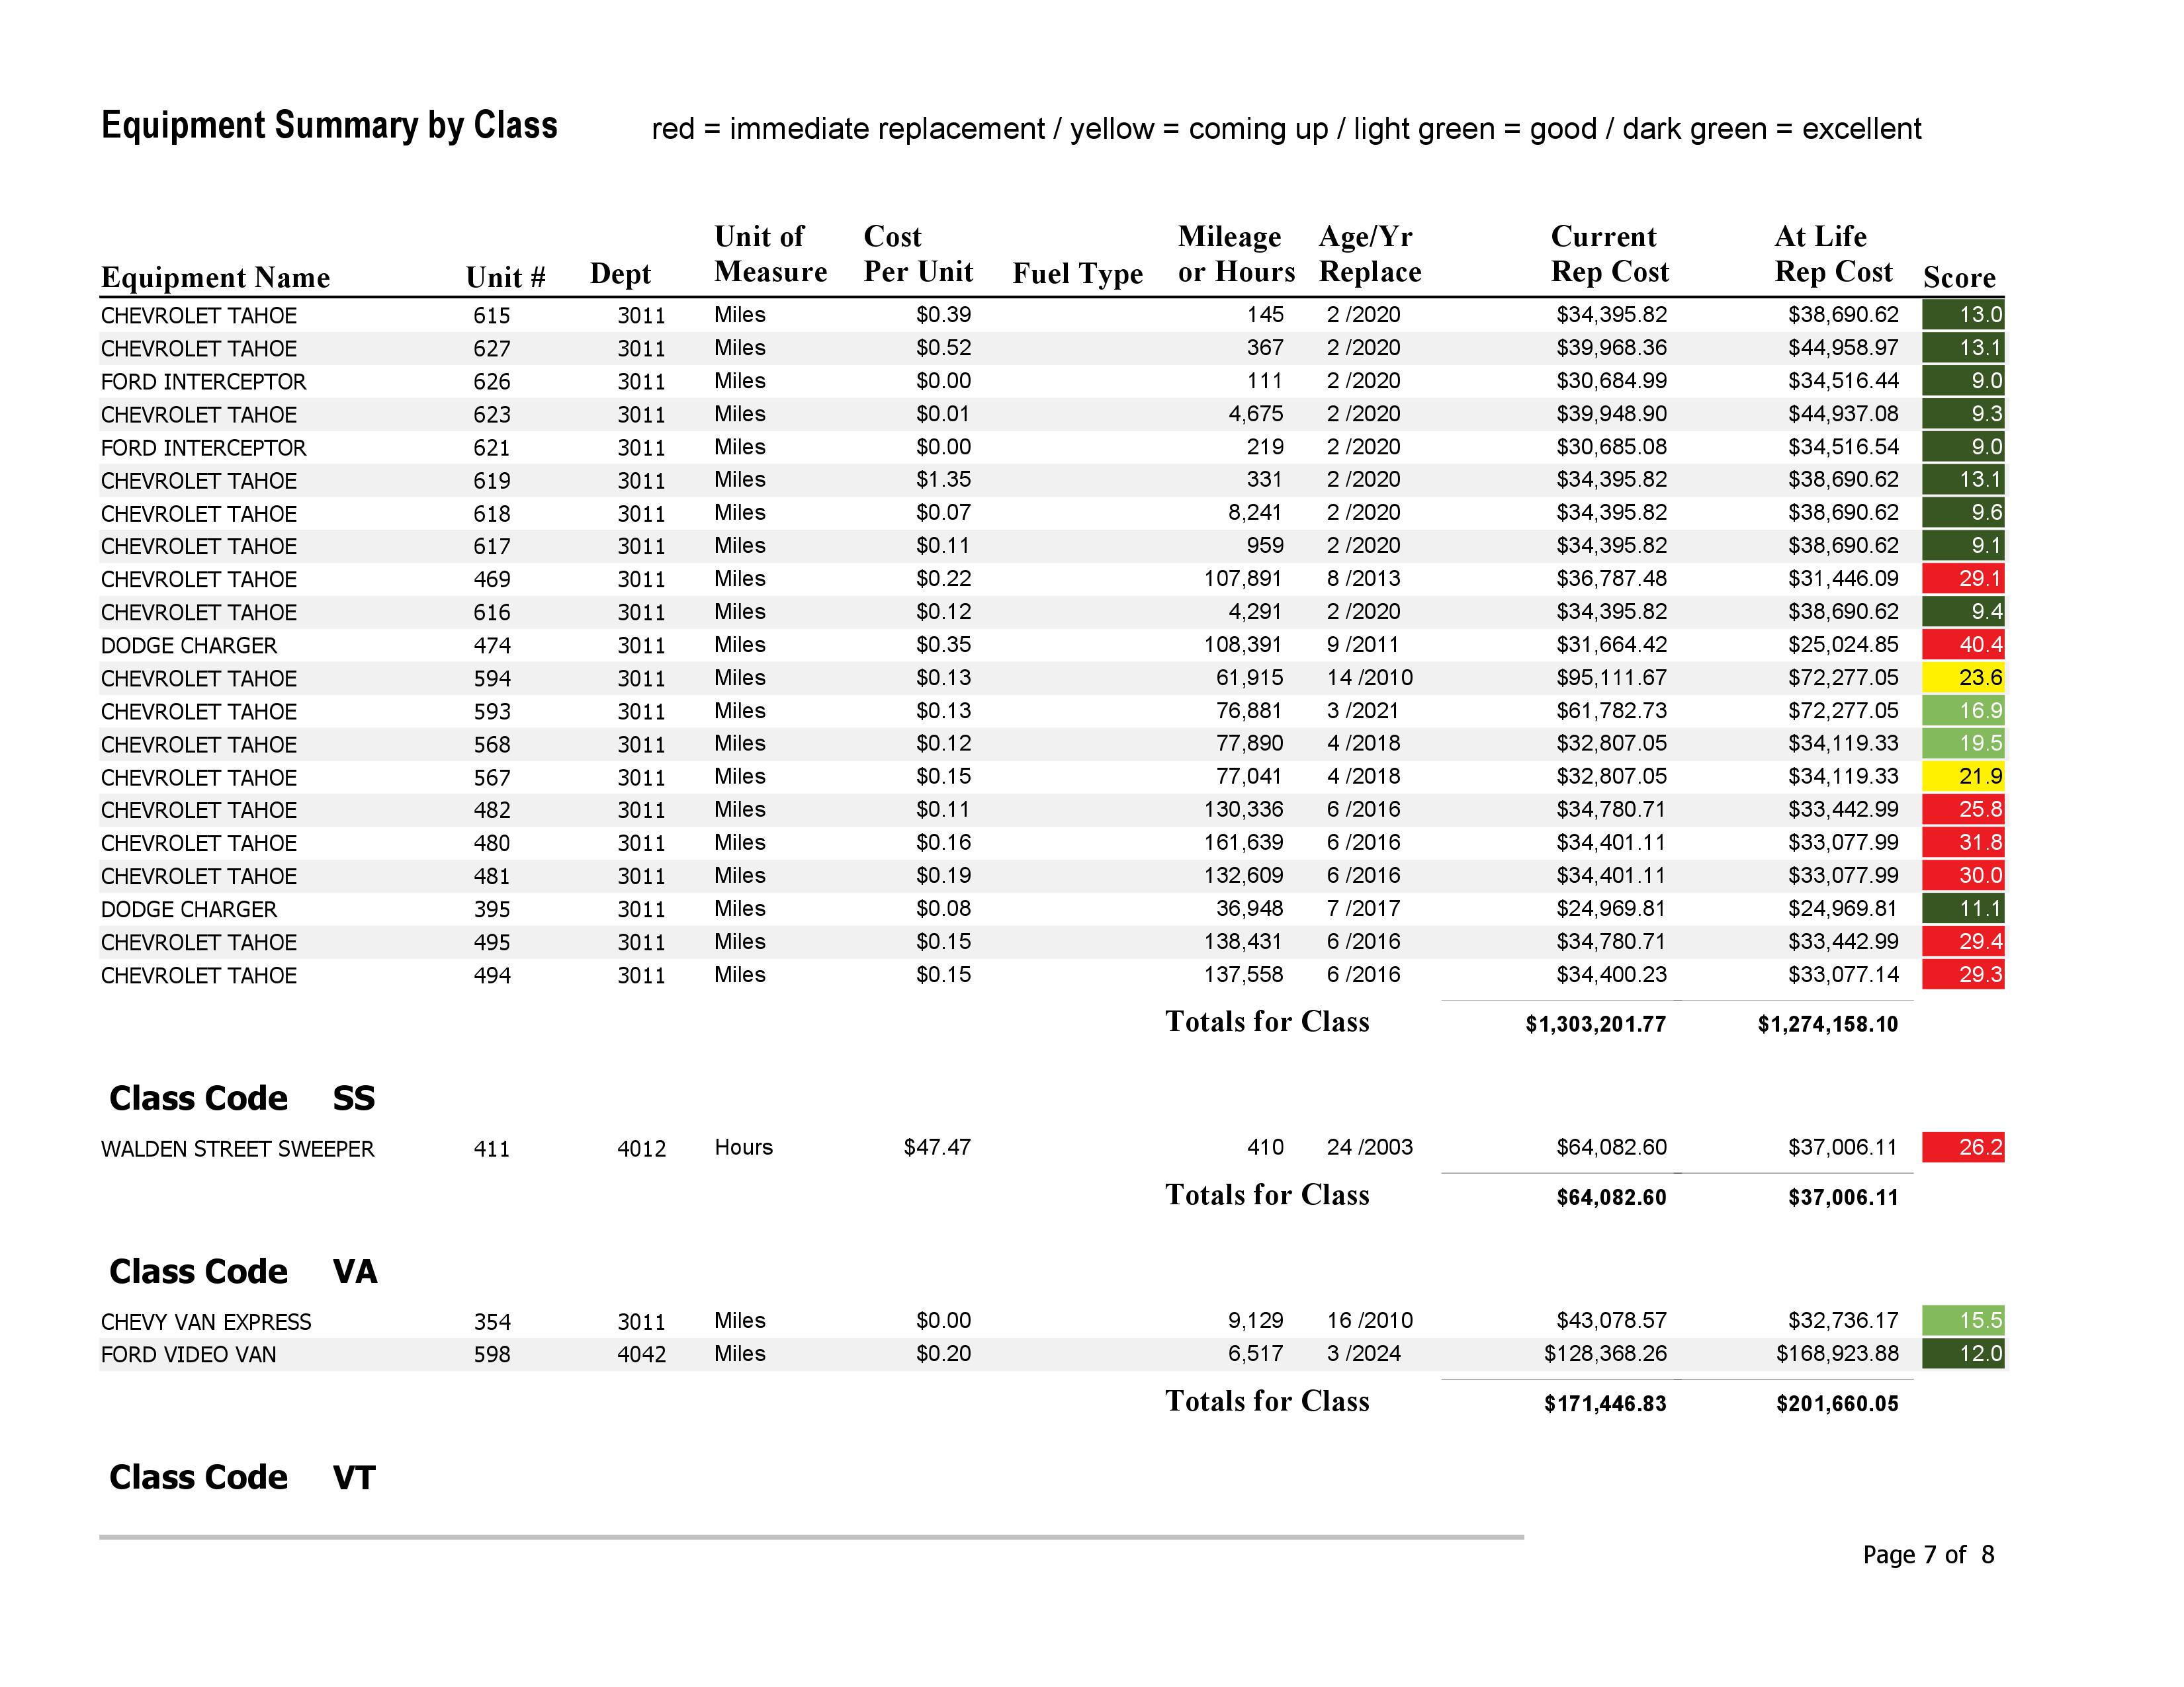Click the $201,660.05 VA class total
This screenshot has height=1687, width=2184.
click(1836, 1403)
